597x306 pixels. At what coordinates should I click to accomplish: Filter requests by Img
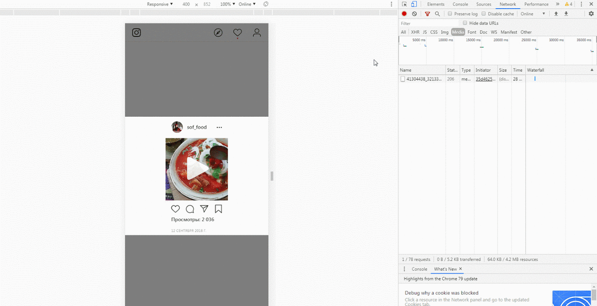coord(444,32)
